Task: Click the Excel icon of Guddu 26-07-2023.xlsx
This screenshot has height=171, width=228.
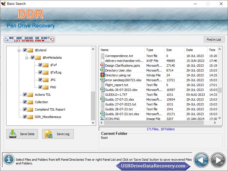Action: (103, 89)
